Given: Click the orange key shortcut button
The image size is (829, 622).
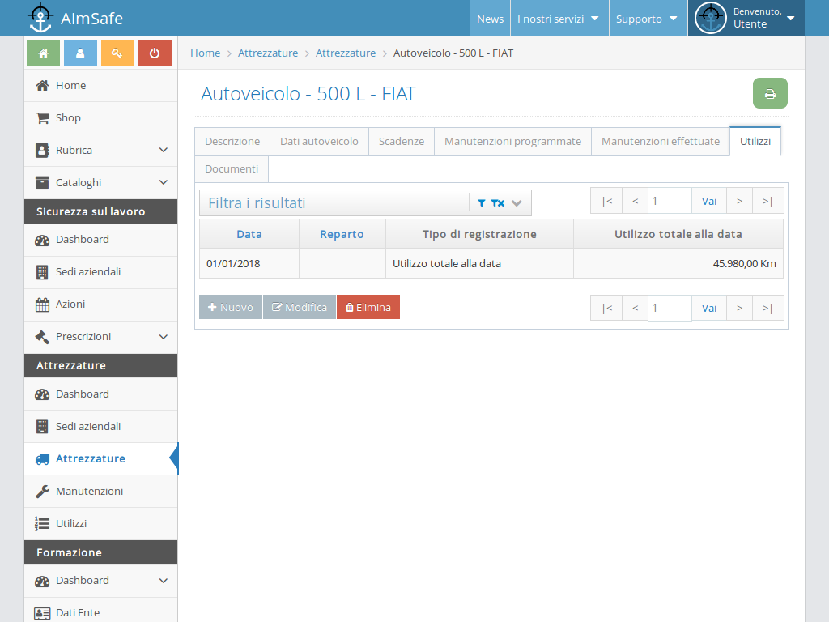Looking at the screenshot, I should point(117,53).
